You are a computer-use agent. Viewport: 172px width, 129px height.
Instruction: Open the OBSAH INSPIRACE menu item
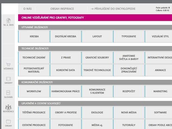pyautogui.click(x=62, y=9)
